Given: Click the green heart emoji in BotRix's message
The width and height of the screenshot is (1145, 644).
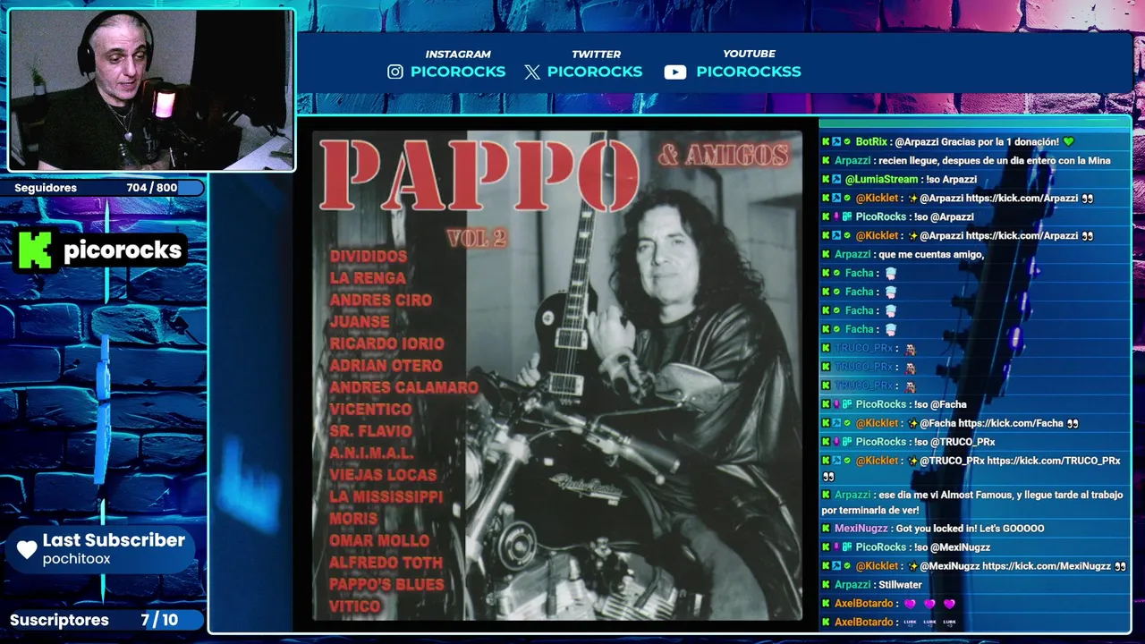Looking at the screenshot, I should click(1068, 141).
